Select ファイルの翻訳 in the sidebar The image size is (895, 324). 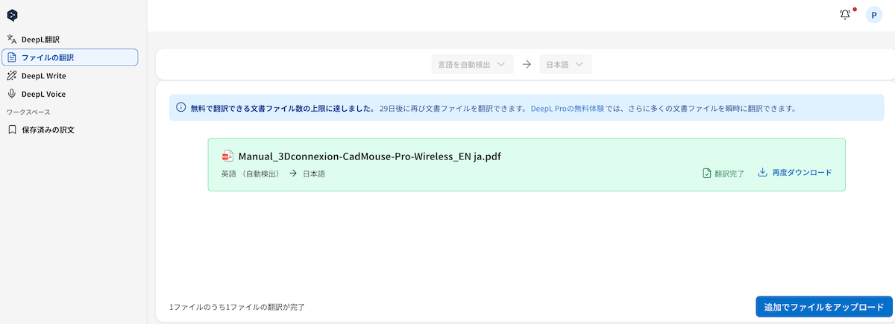[x=70, y=57]
